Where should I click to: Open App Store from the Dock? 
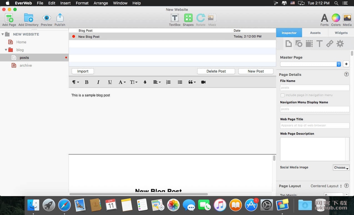tap(251, 205)
